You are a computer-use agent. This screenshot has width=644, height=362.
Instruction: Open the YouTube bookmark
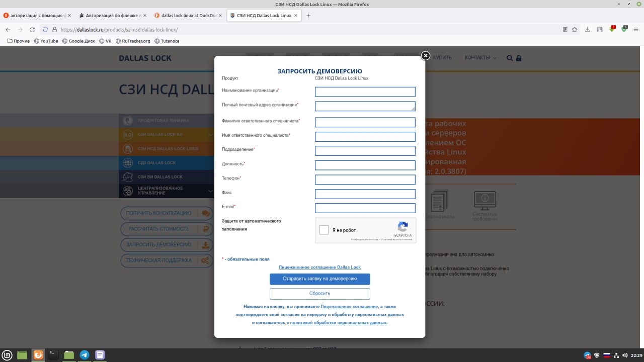(x=46, y=41)
